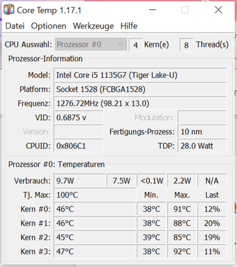Click the 2.2W power consumption cell
This screenshot has height=267, width=237.
[x=182, y=180]
